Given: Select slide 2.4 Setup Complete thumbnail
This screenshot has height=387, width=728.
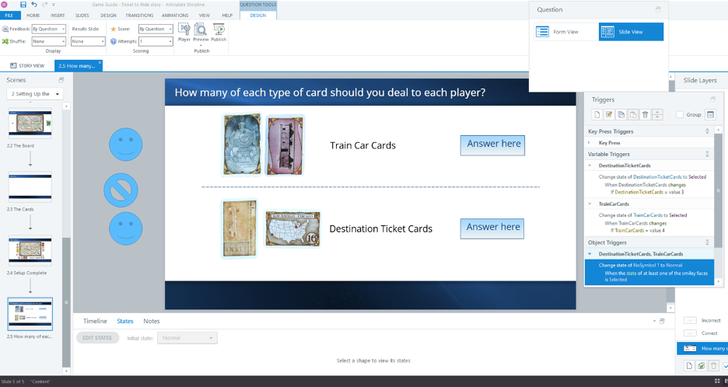Looking at the screenshot, I should (x=30, y=250).
